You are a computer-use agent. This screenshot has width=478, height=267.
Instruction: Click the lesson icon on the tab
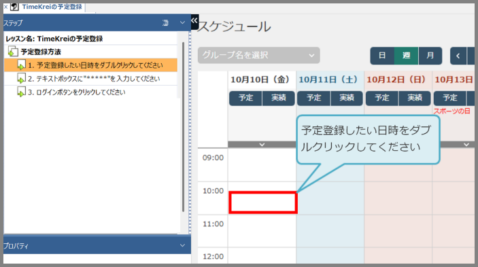click(x=14, y=7)
